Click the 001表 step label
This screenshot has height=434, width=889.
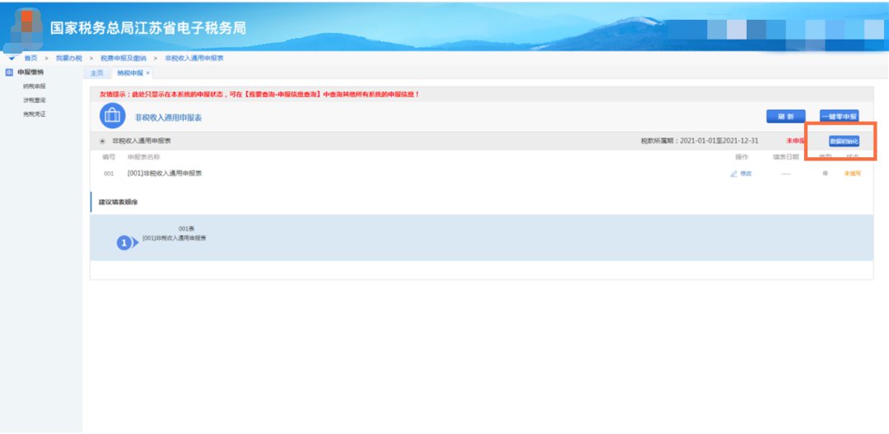click(186, 229)
